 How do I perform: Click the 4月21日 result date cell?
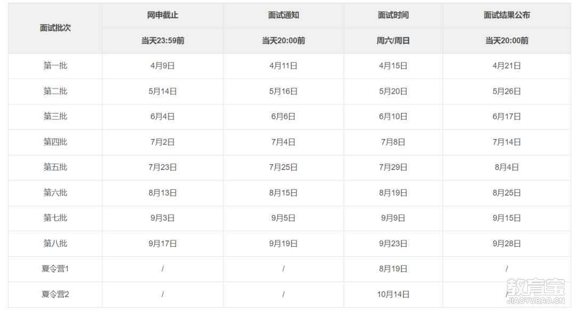pos(507,66)
